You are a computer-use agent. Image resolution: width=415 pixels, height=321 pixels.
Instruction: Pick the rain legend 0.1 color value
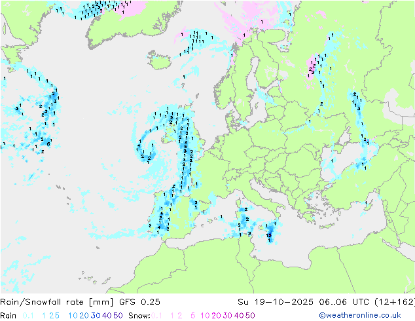point(28,316)
